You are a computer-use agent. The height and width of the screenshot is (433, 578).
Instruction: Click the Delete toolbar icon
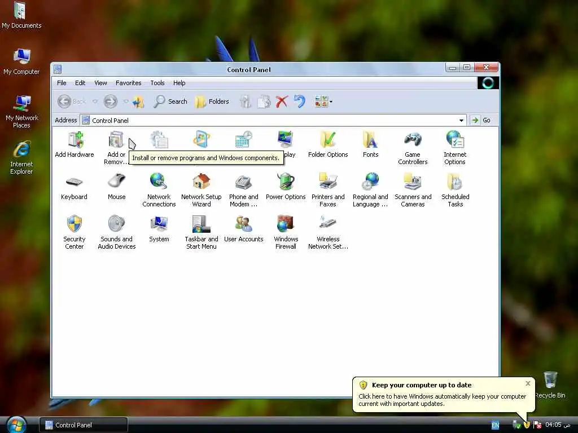[x=282, y=101]
